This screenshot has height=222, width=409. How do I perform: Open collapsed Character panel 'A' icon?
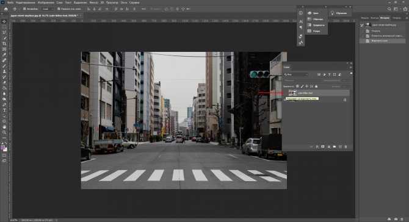[300, 21]
